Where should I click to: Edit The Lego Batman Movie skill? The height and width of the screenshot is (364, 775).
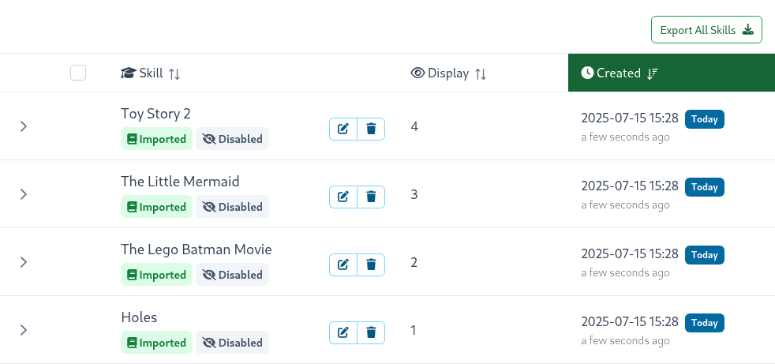click(343, 265)
